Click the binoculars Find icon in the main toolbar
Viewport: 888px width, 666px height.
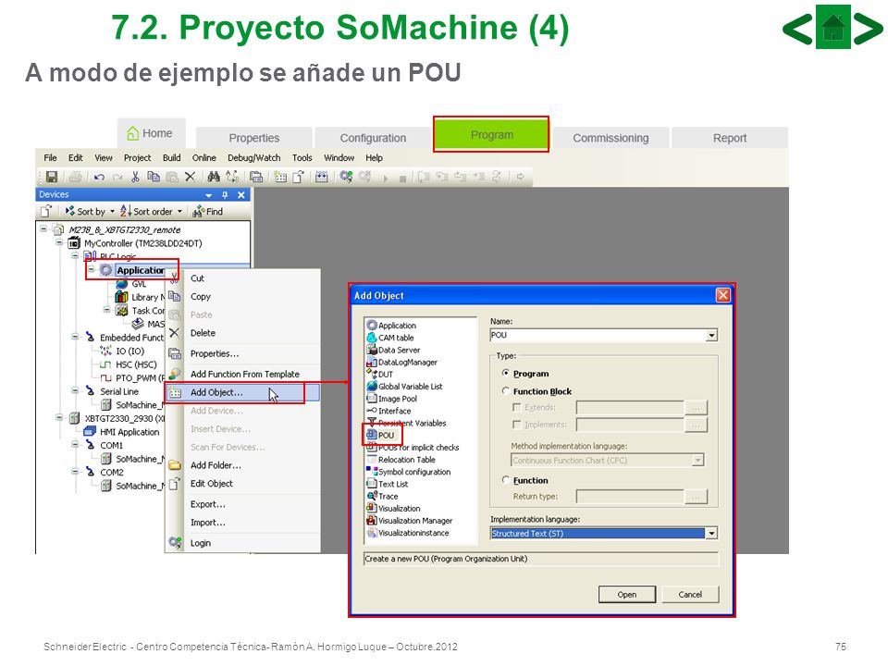(x=214, y=177)
